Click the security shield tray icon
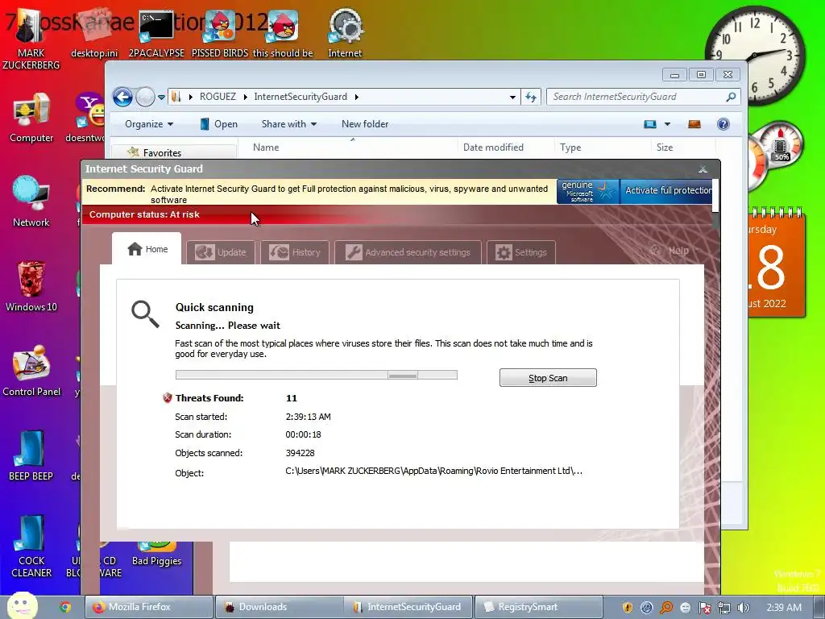Screen dimensions: 825x619 [627, 608]
